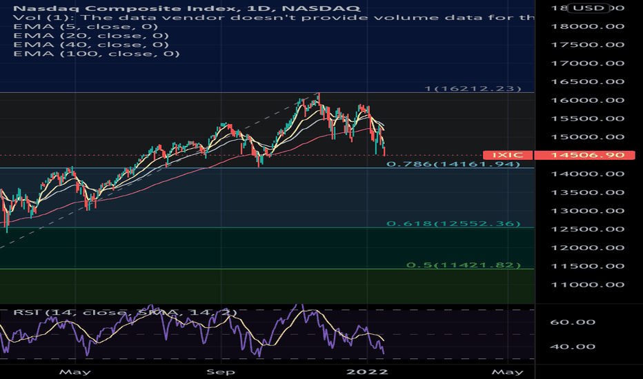Click the Sep label on time axis

click(221, 372)
